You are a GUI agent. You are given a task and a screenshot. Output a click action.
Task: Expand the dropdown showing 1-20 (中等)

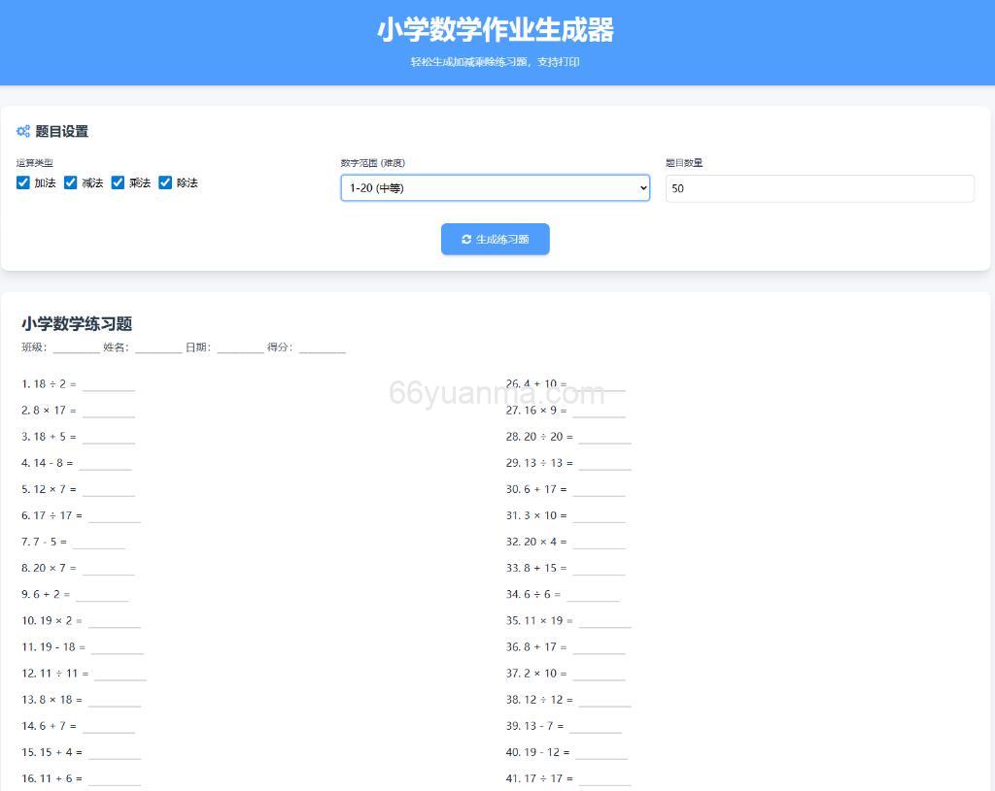496,187
